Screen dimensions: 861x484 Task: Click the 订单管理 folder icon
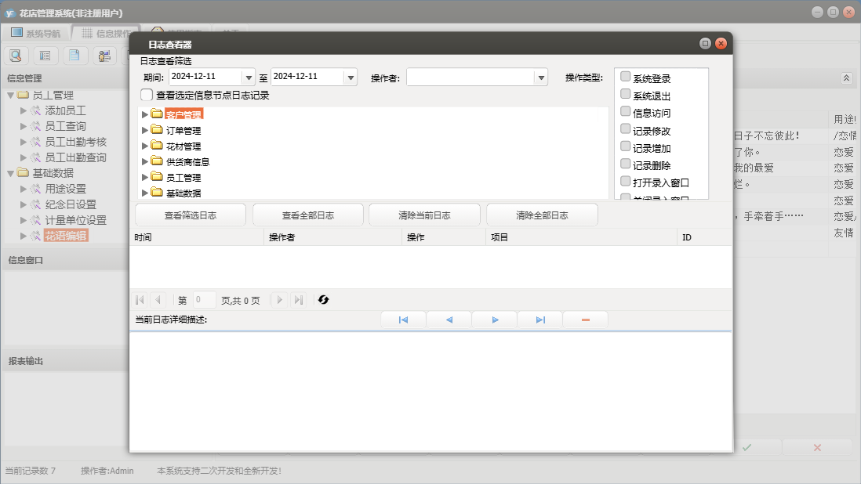[x=157, y=130]
